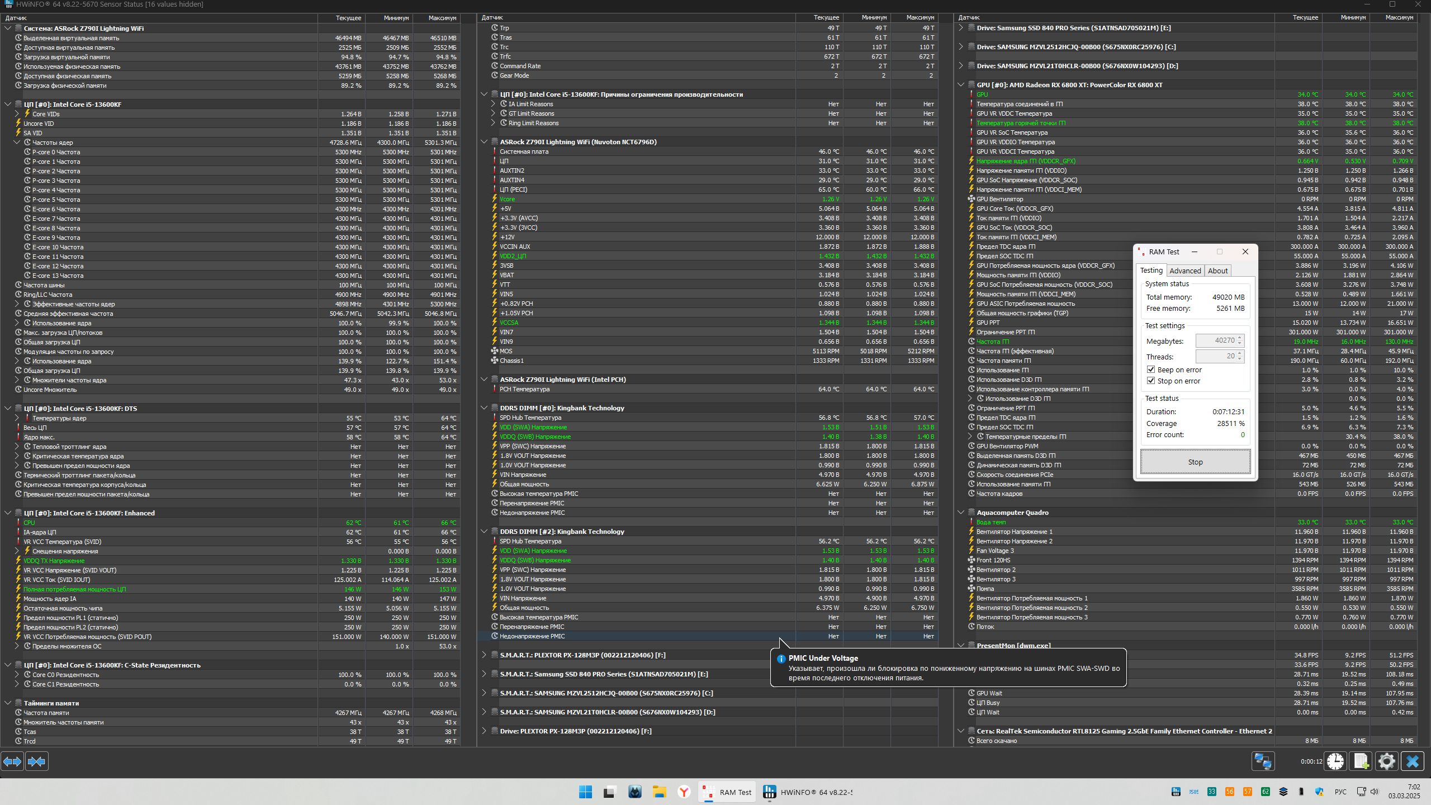Click the clock reset timer icon
This screenshot has height=805, width=1431.
coord(1335,761)
